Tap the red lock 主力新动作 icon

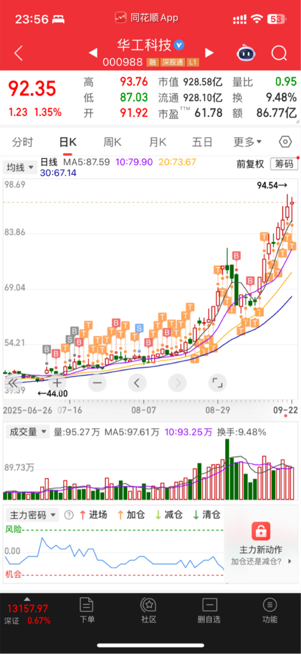(x=261, y=531)
